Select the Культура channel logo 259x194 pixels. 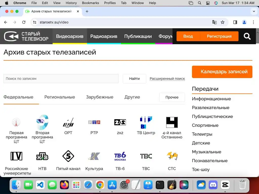(94, 156)
